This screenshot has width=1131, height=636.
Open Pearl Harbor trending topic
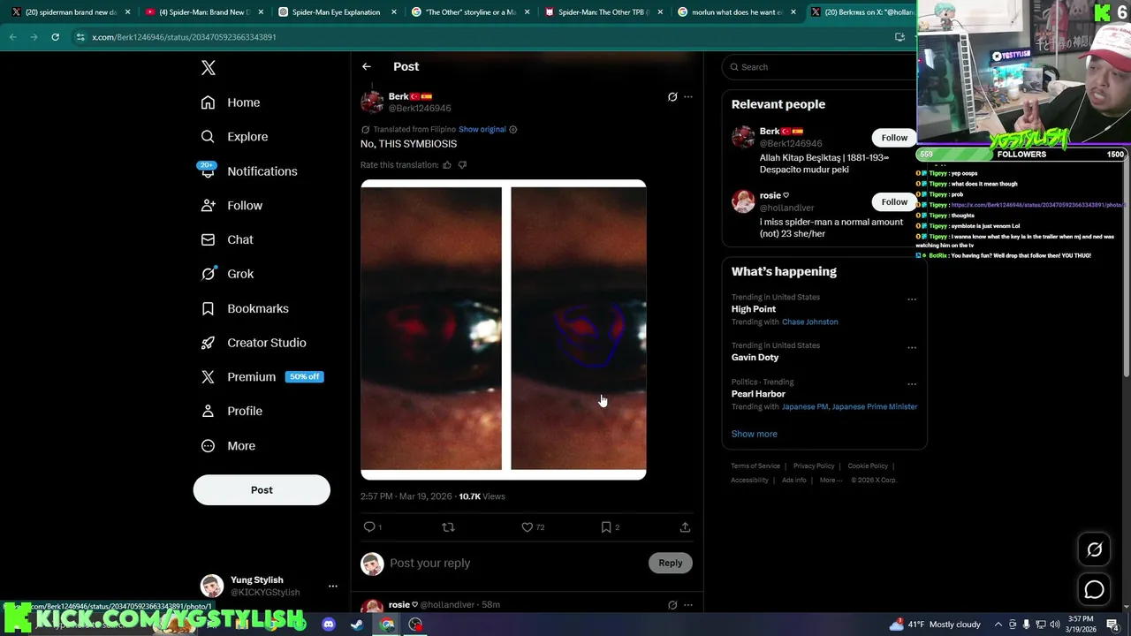[x=758, y=394]
